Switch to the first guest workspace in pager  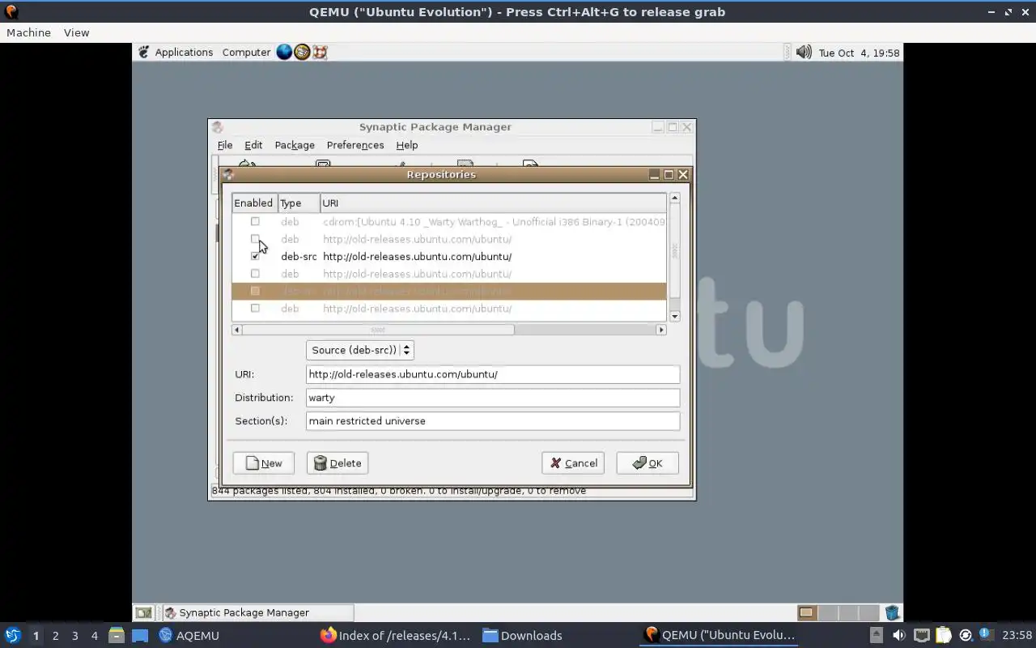tap(807, 612)
